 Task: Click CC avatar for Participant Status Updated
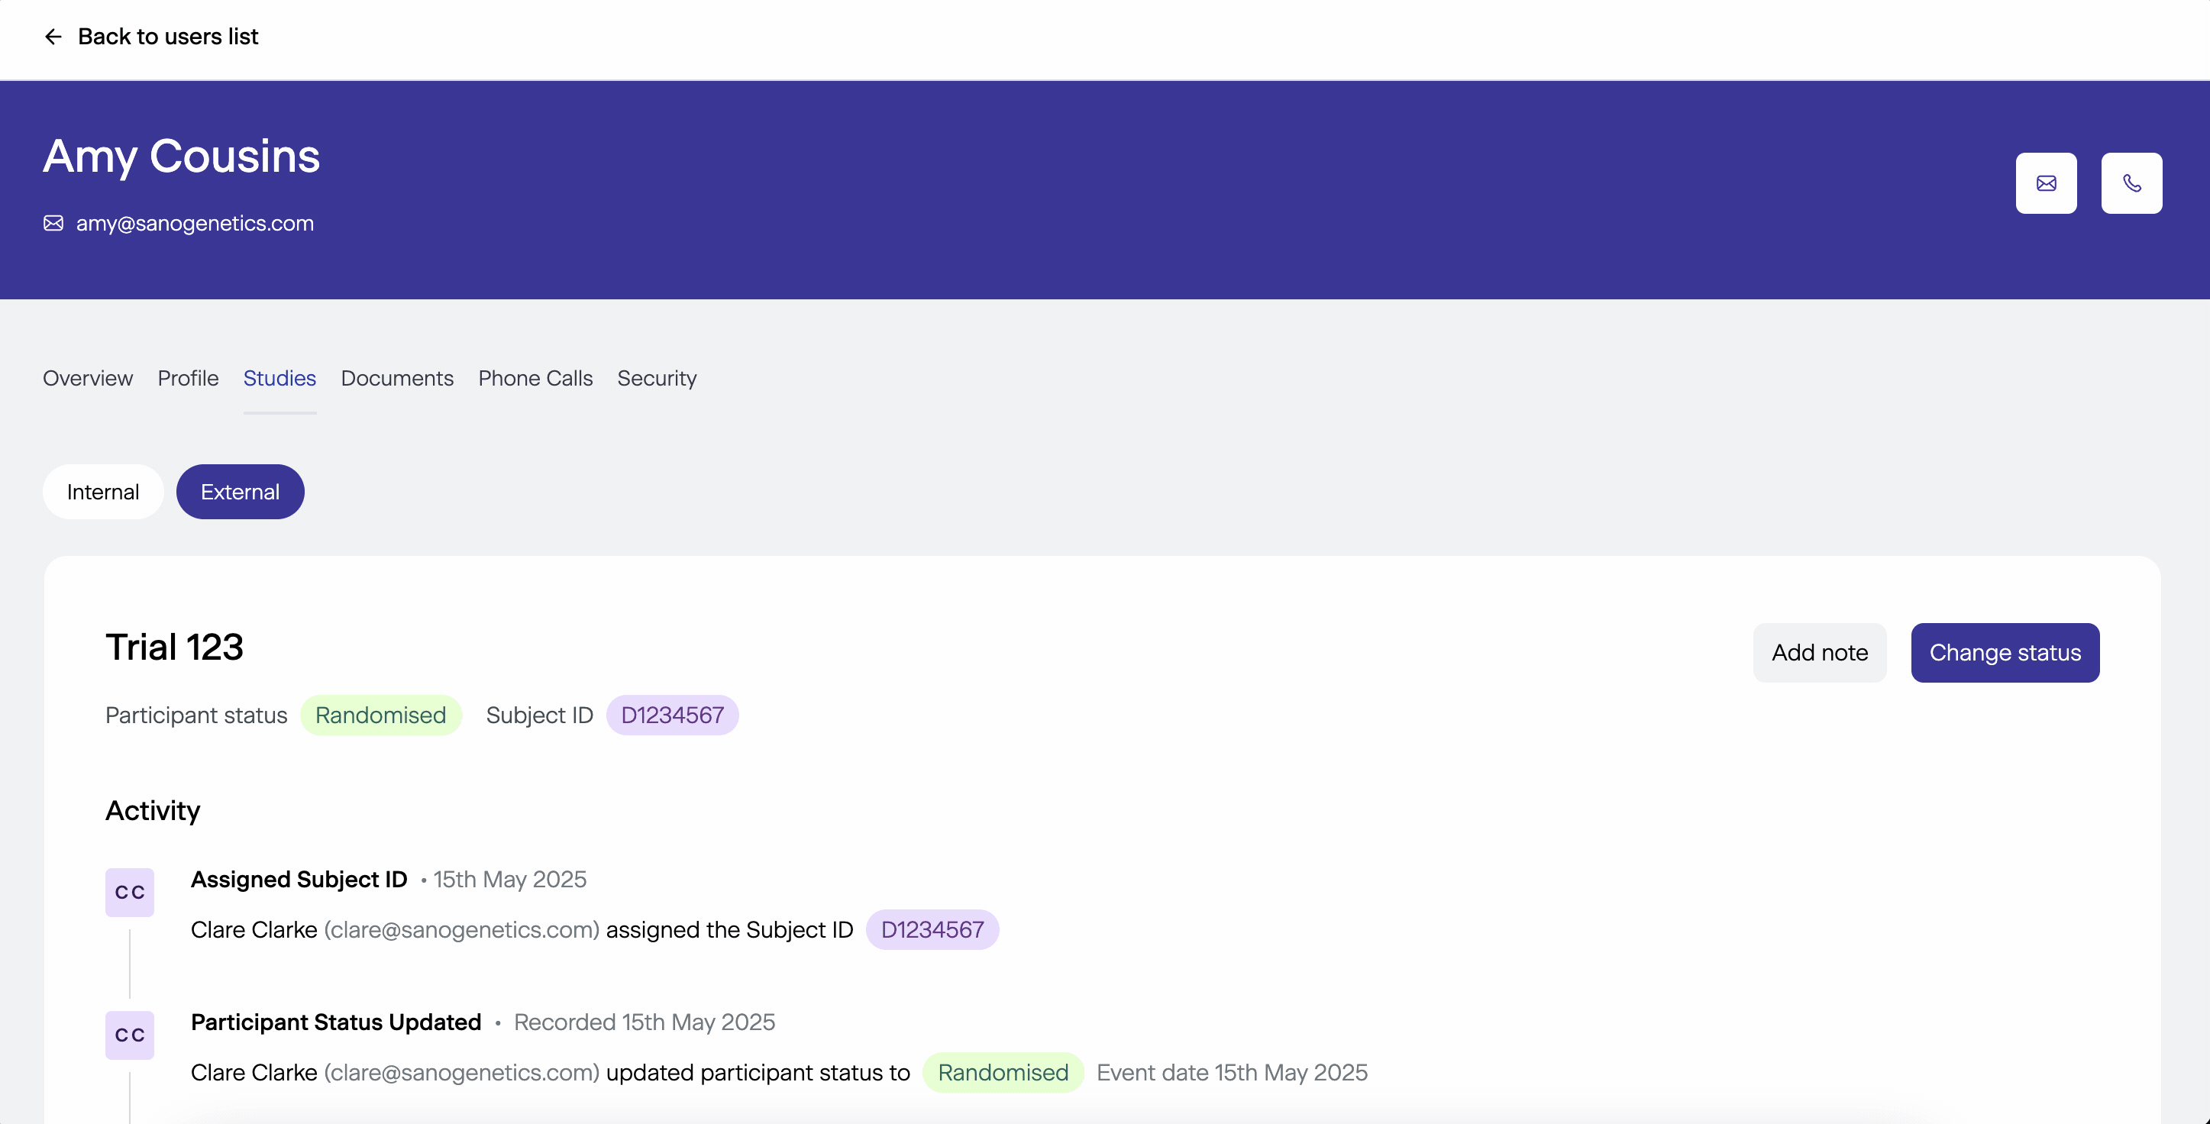[130, 1035]
